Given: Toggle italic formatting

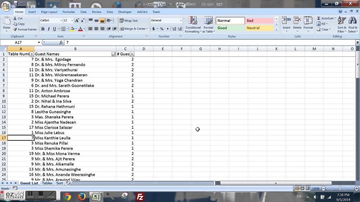Looking at the screenshot, I should pyautogui.click(x=48, y=29).
